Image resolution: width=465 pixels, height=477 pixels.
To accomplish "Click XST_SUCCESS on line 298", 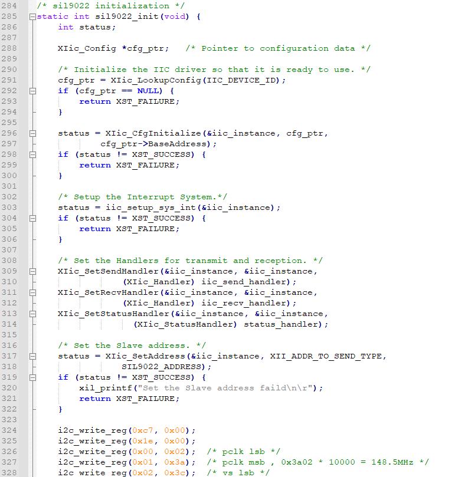I will click(x=161, y=154).
